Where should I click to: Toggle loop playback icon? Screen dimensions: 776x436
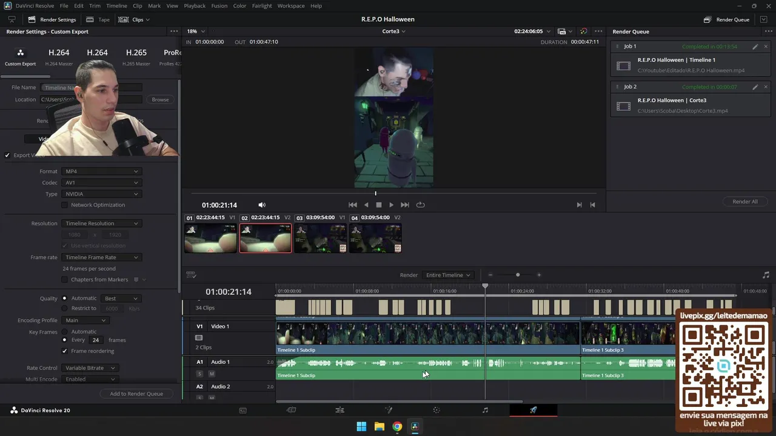coord(420,205)
